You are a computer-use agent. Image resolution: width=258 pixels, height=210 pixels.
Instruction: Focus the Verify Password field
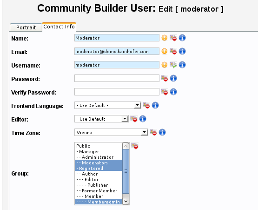point(117,92)
